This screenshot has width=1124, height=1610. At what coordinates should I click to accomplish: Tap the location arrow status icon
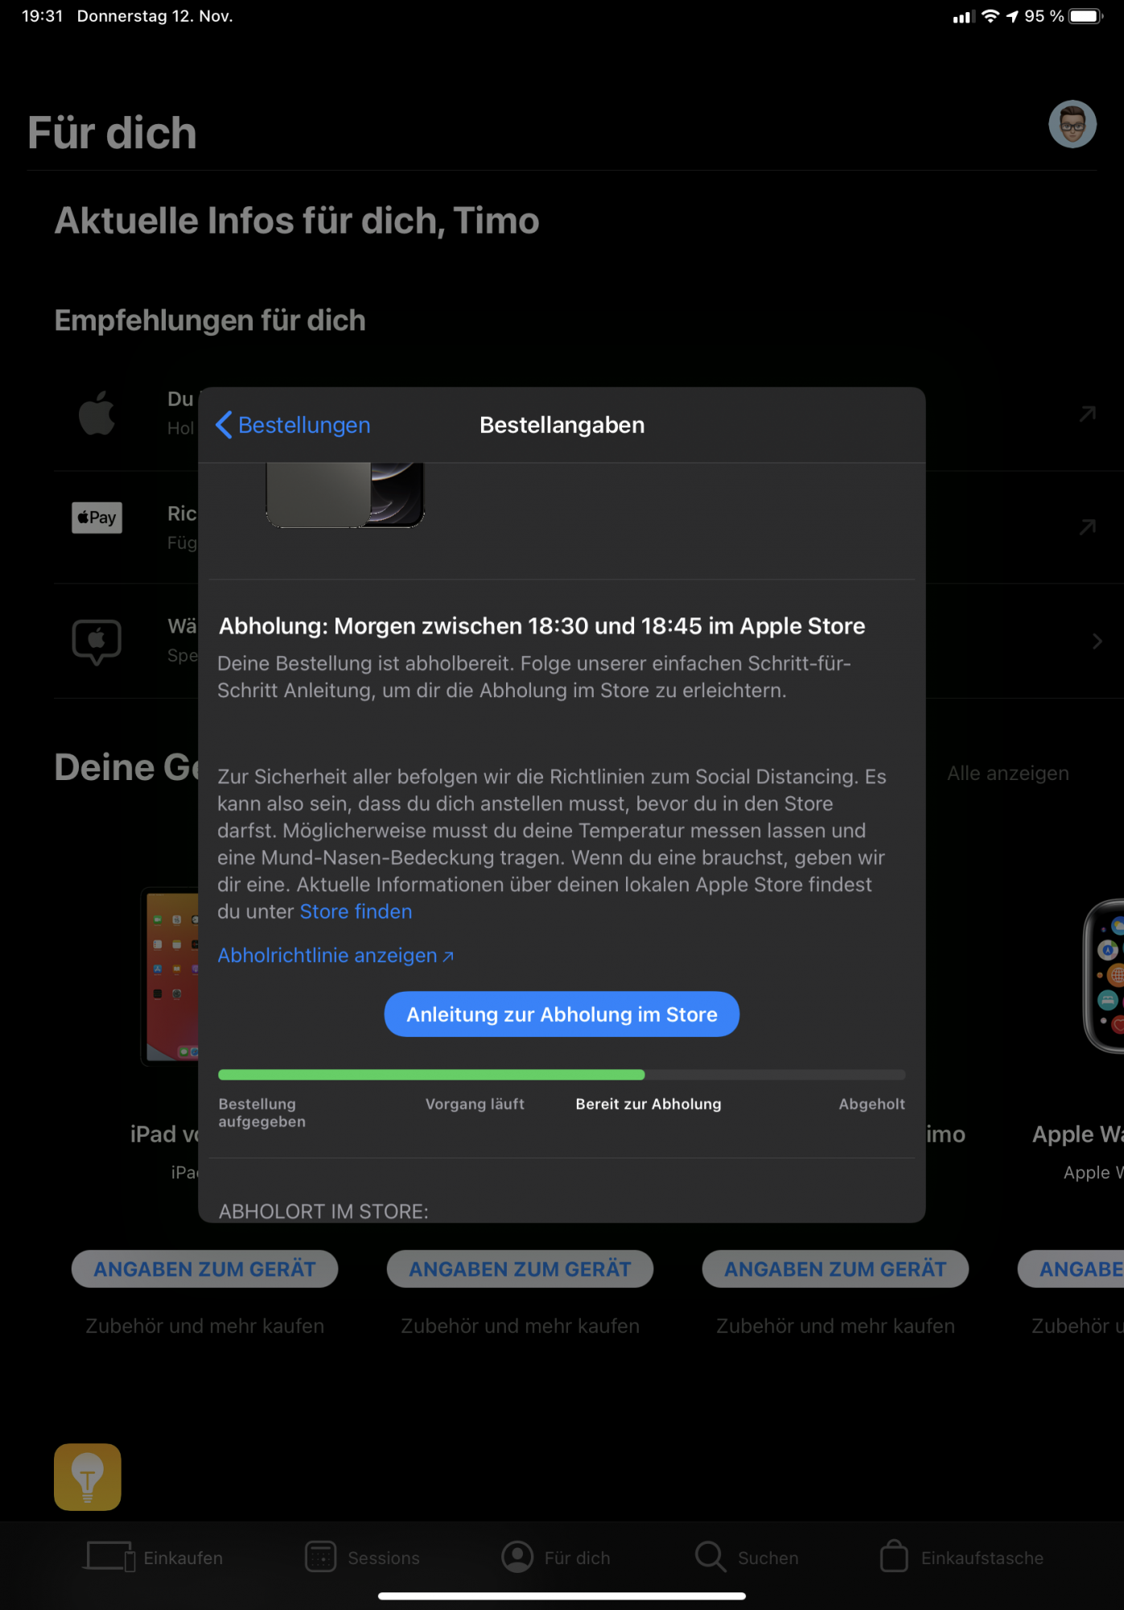click(1012, 16)
